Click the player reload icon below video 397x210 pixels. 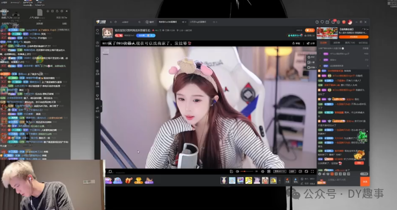[x=110, y=171]
